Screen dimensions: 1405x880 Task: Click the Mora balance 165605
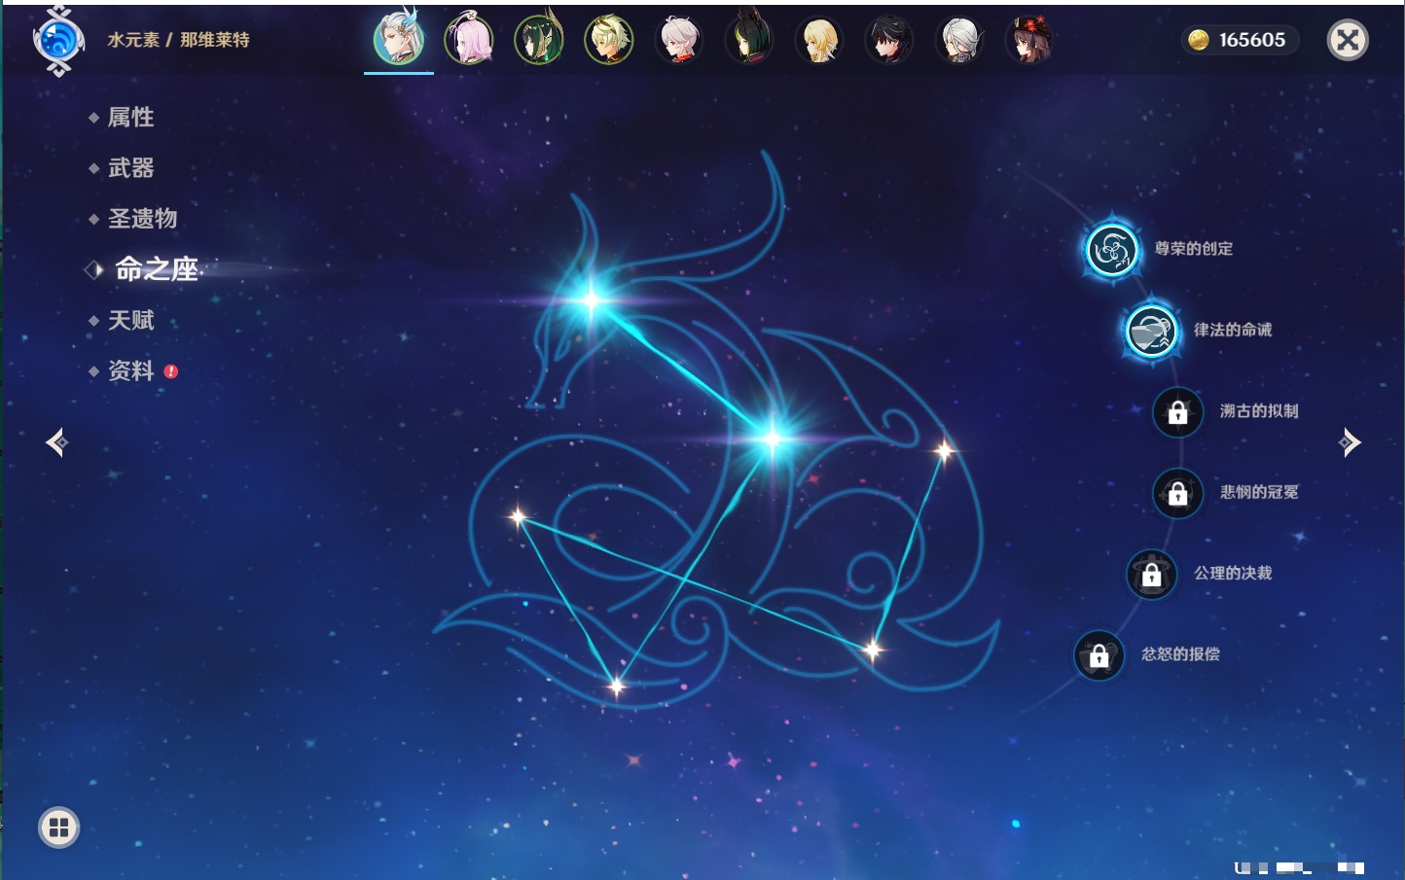1252,40
